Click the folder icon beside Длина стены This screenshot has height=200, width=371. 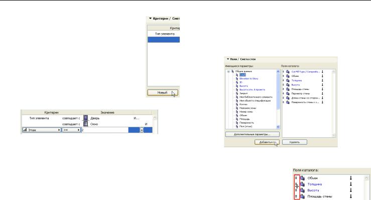point(288,98)
